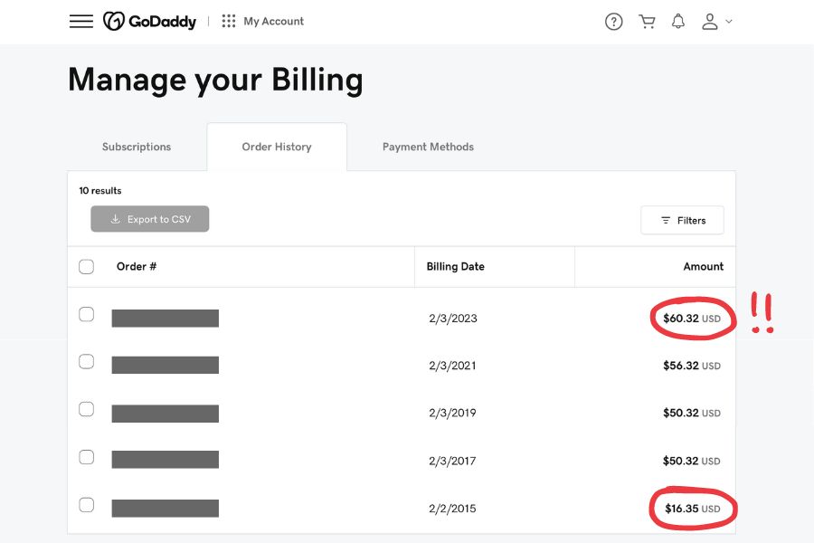The image size is (814, 543).
Task: Click the GoDaddy logo
Action: pyautogui.click(x=149, y=22)
